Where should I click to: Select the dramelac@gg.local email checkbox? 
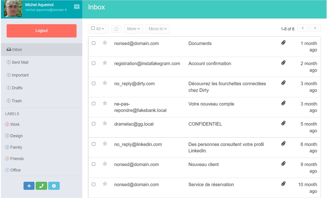point(93,124)
